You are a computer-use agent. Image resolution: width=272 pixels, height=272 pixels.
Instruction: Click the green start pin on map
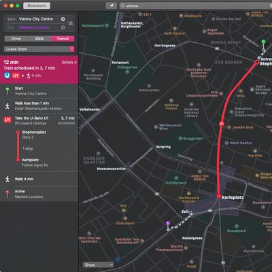pyautogui.click(x=263, y=42)
